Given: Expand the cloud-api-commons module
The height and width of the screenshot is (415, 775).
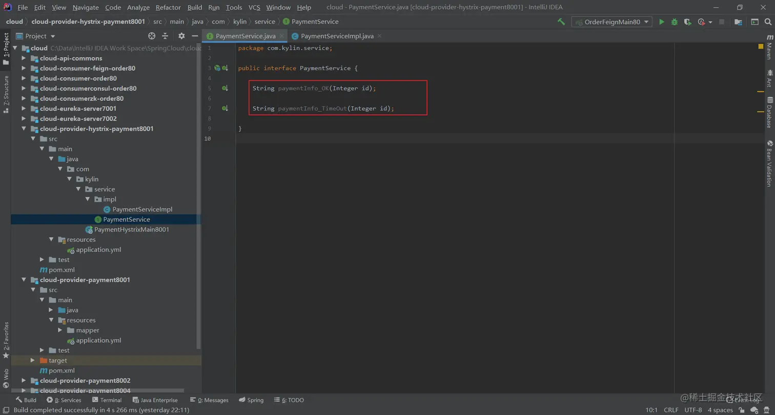Looking at the screenshot, I should point(24,58).
